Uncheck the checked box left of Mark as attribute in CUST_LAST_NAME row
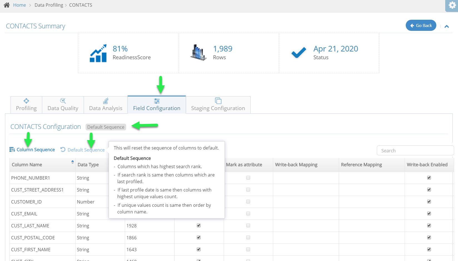 [x=199, y=225]
